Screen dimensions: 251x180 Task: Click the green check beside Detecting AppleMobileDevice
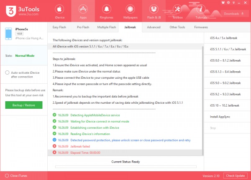coord(54,115)
